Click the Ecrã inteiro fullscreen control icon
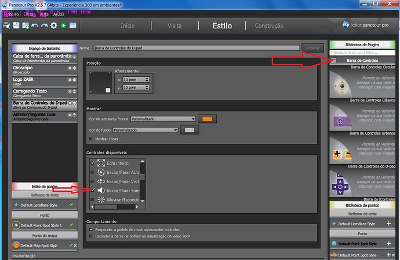The height and width of the screenshot is (260, 400). pyautogui.click(x=101, y=163)
